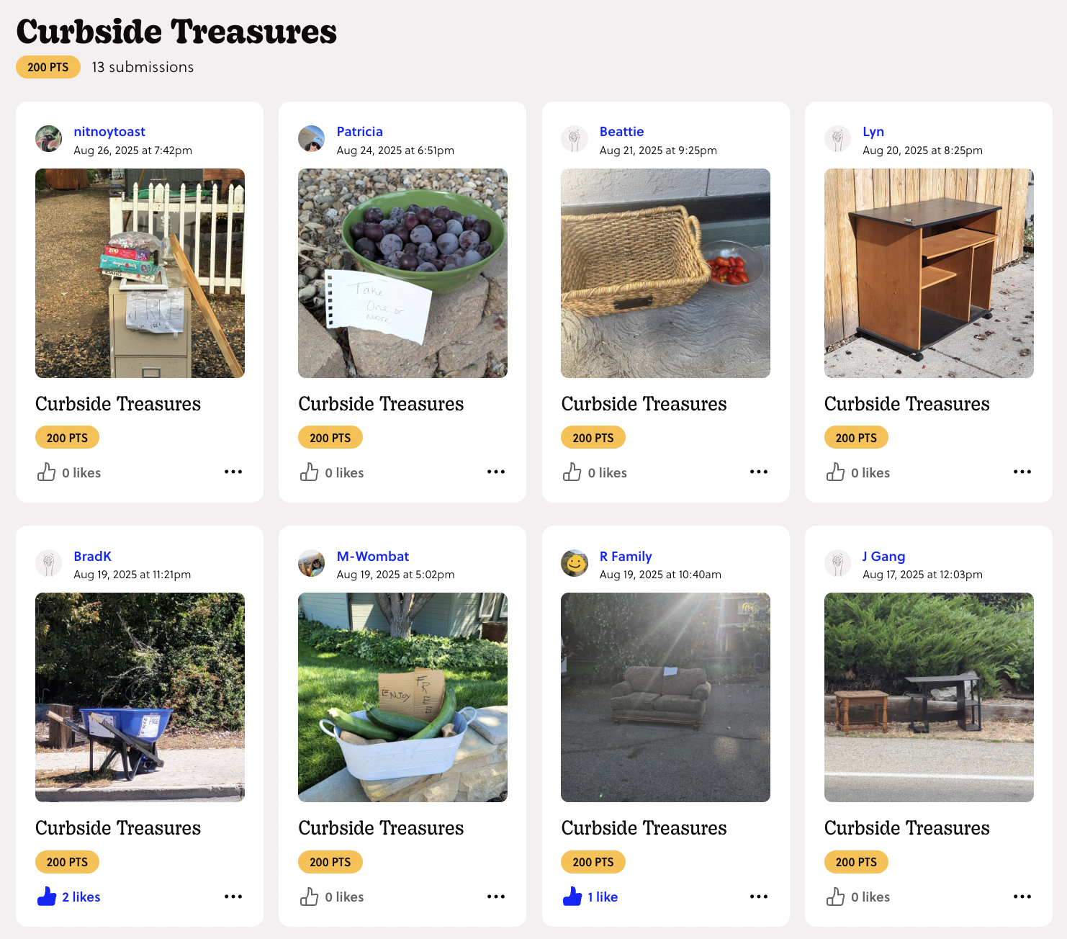The image size is (1067, 939).
Task: Expand options menu on M-Wombat's card
Action: 496,897
